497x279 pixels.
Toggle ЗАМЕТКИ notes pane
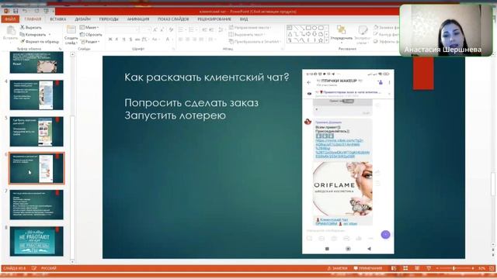coord(338,268)
